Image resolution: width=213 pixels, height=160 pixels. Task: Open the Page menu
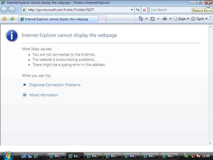(181, 19)
